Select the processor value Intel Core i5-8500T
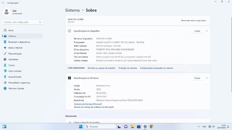Image resolution: width=232 pixels, height=130 pixels. pos(120,42)
